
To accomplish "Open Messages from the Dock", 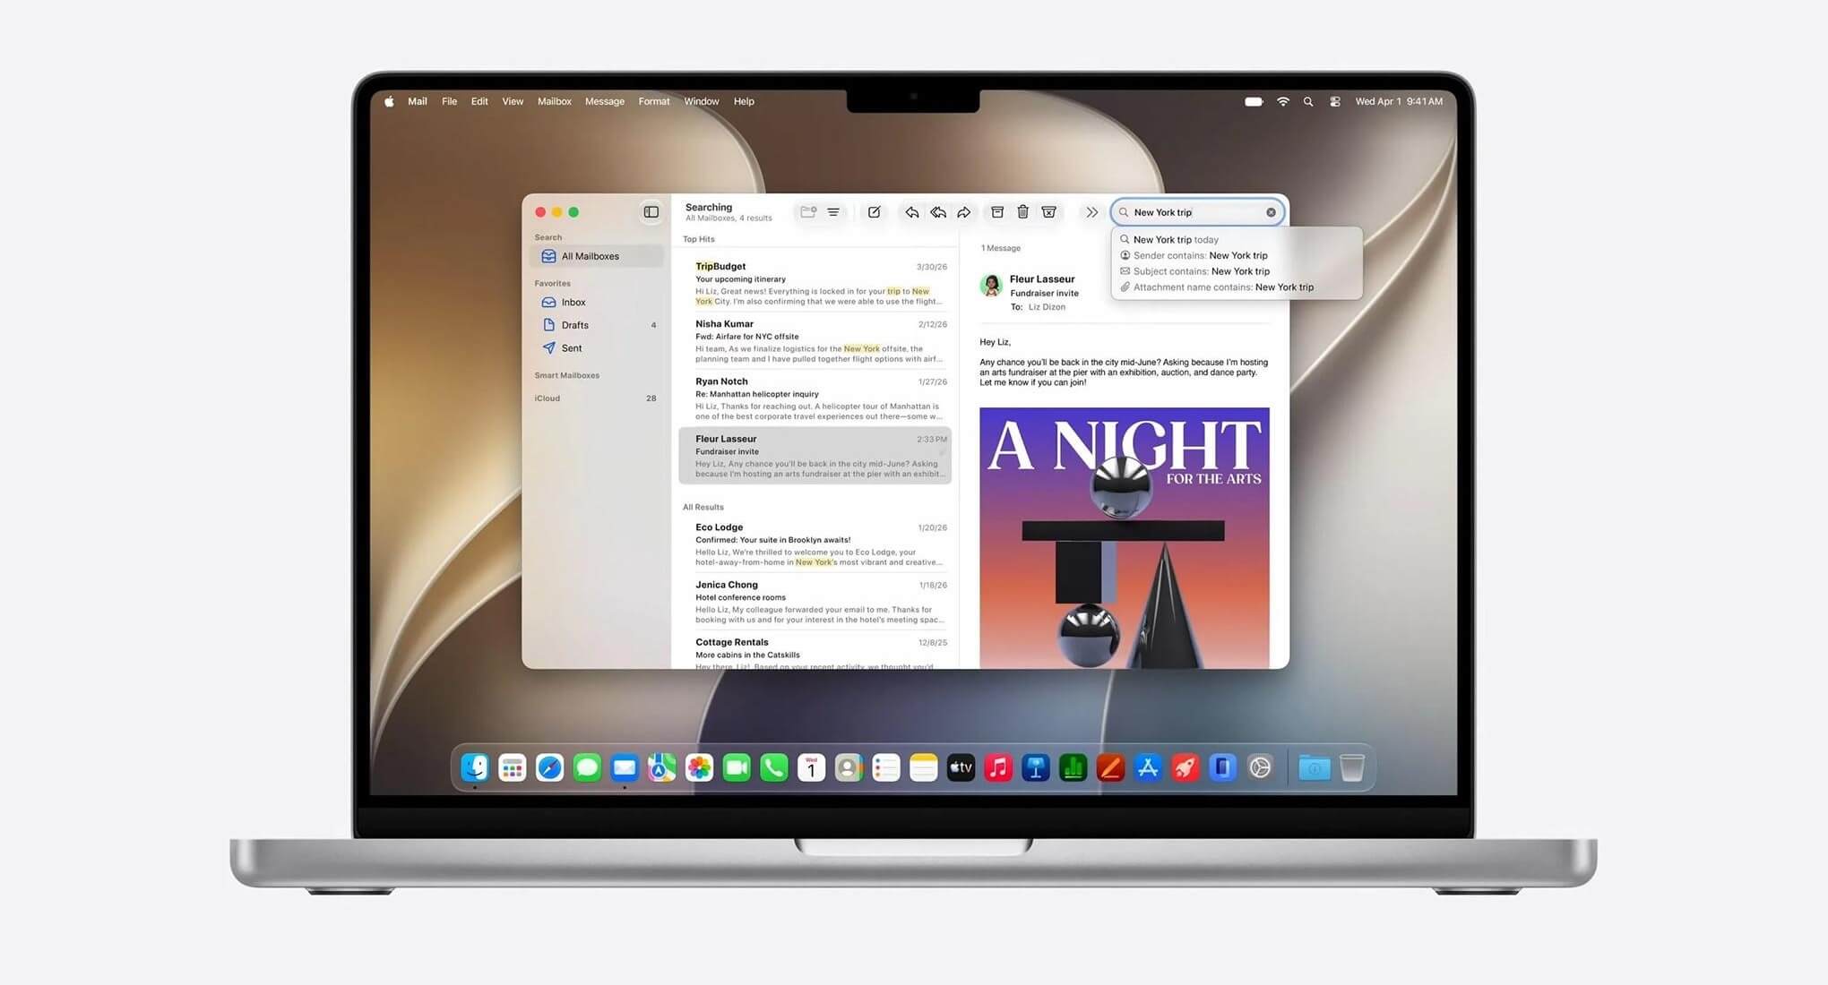I will [587, 767].
